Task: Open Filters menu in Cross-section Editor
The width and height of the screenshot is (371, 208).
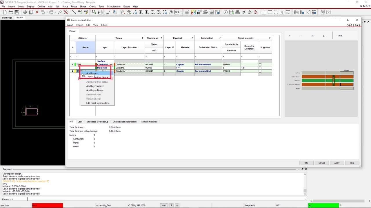Action: tap(104, 25)
